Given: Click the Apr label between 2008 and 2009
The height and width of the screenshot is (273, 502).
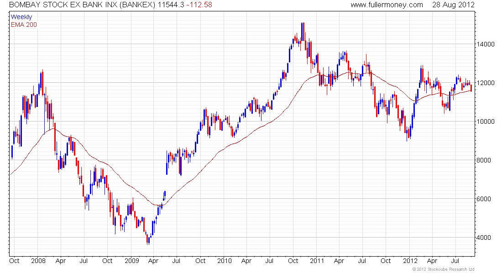Looking at the screenshot, I should point(61,261).
